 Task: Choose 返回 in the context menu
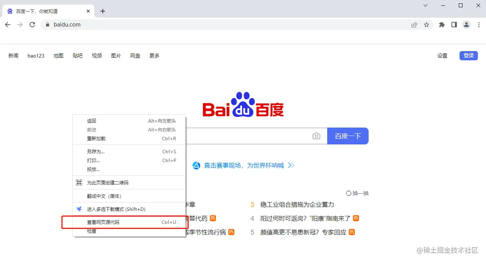pos(129,121)
